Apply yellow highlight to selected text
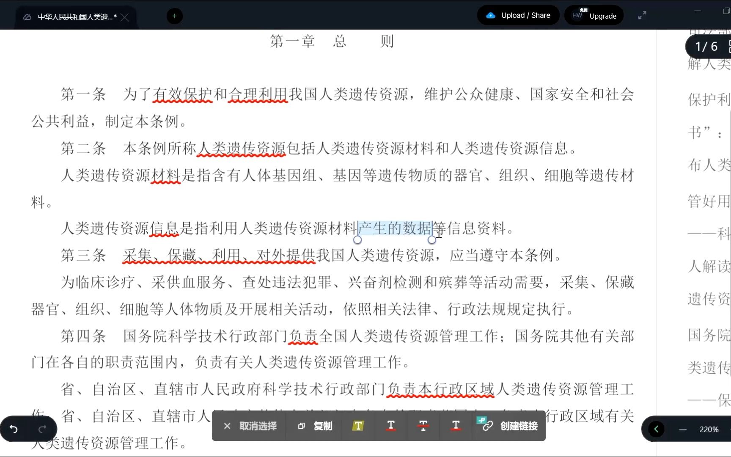 [358, 426]
